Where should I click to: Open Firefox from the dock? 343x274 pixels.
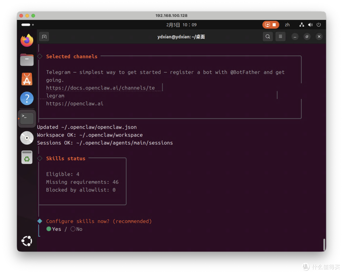click(27, 40)
